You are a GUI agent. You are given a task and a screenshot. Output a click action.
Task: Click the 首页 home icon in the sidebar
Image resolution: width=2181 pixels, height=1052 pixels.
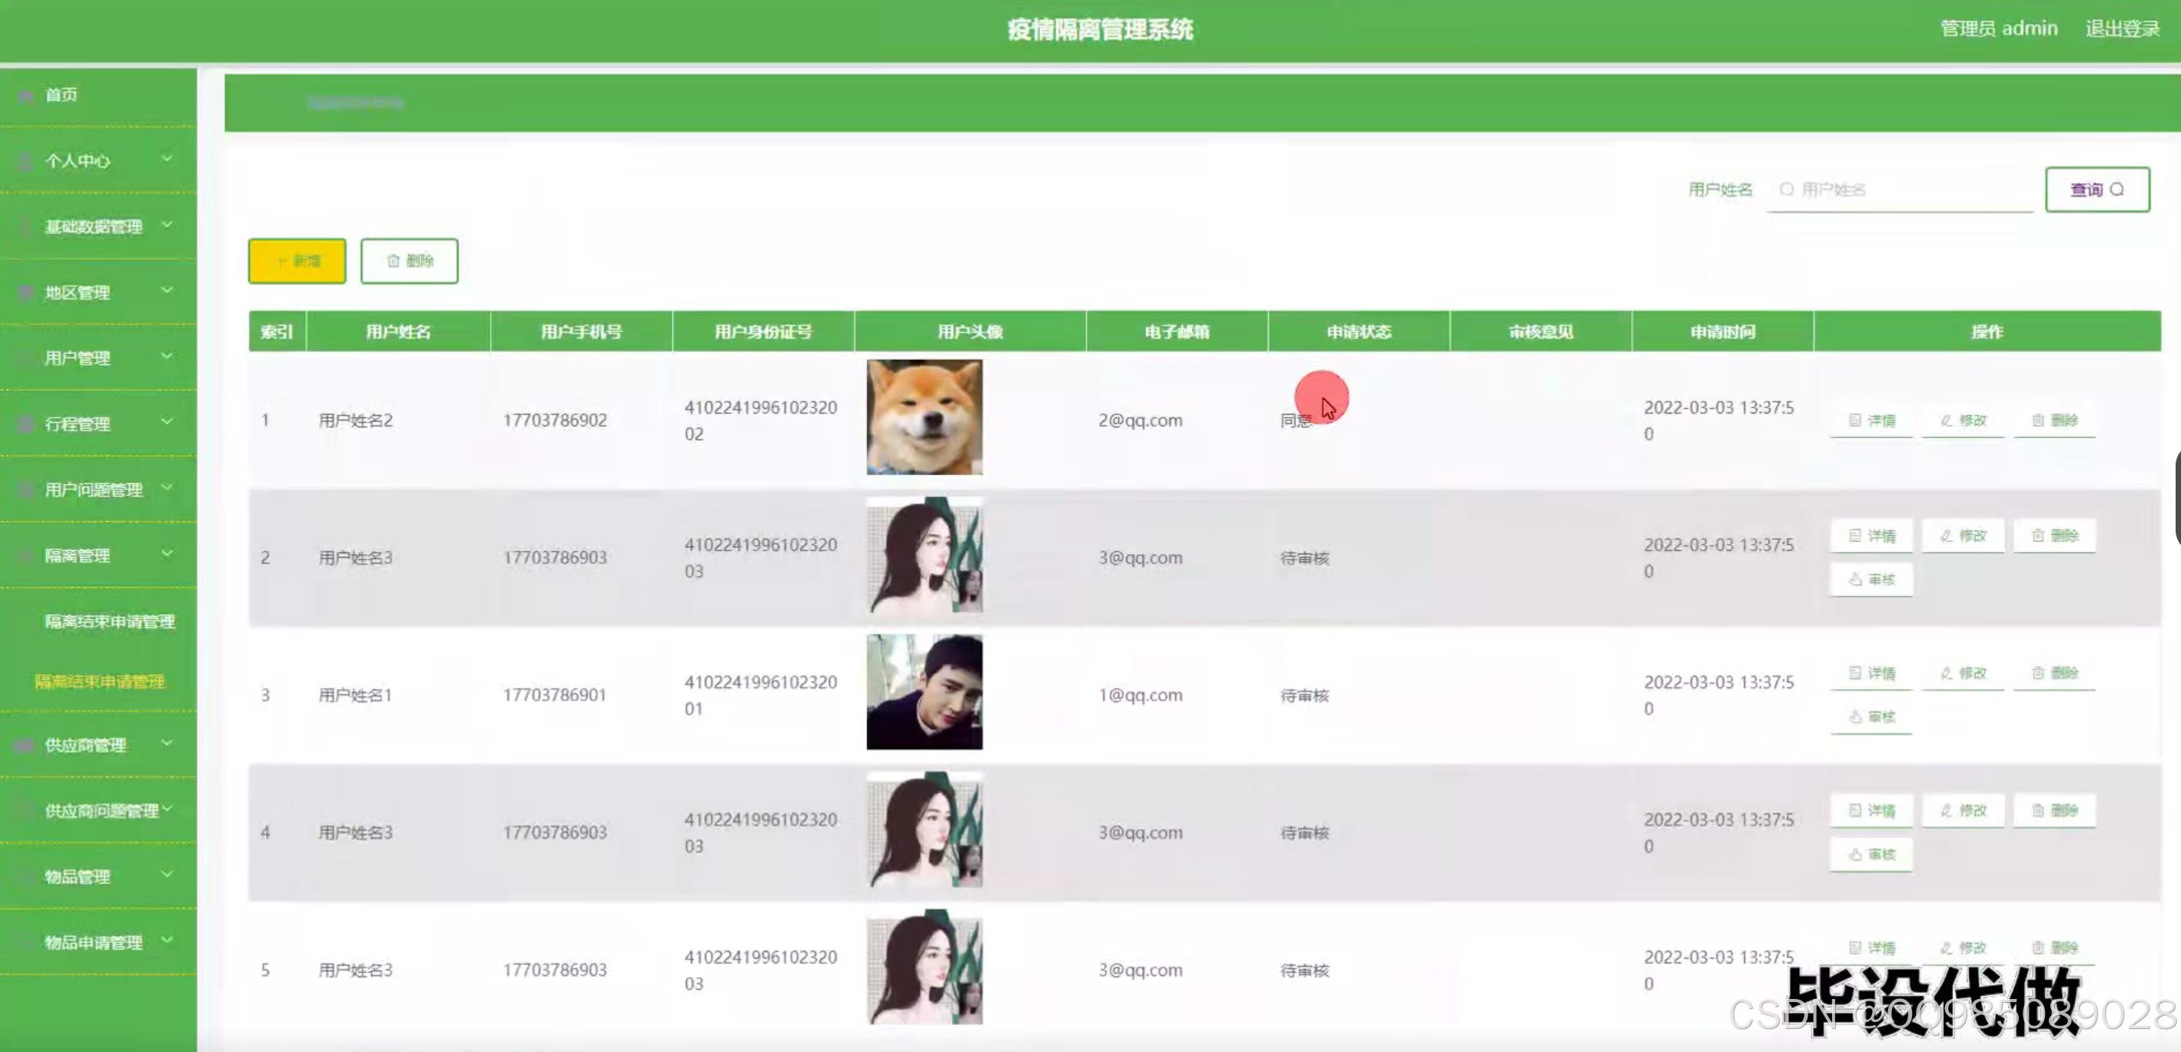(x=27, y=95)
